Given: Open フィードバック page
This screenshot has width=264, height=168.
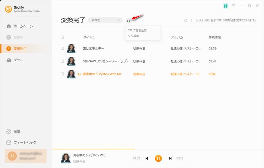Looking at the screenshot, I should (21, 142).
